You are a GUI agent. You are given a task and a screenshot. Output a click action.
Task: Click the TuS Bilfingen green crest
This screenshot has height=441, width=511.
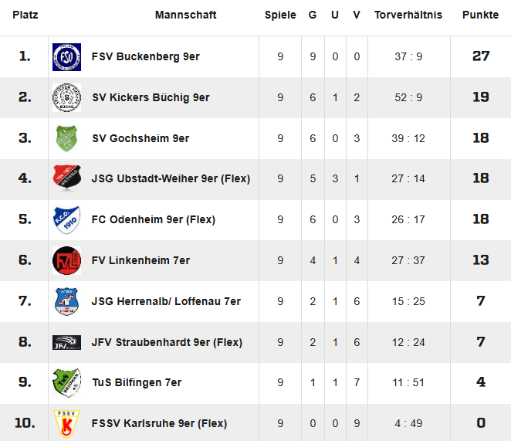pos(66,383)
